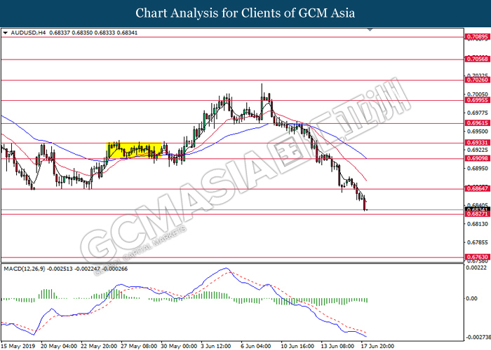The width and height of the screenshot is (491, 350).
Task: Click the dropdown arrow beside AUDUSD,H4
Action: pyautogui.click(x=6, y=33)
